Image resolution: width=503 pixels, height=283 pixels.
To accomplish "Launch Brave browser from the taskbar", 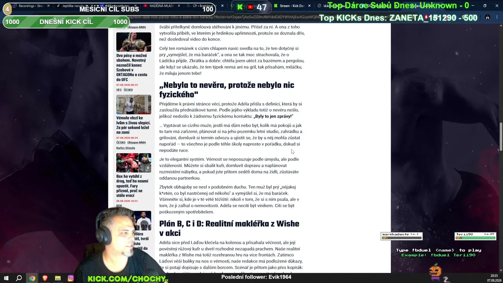I will 45,278.
